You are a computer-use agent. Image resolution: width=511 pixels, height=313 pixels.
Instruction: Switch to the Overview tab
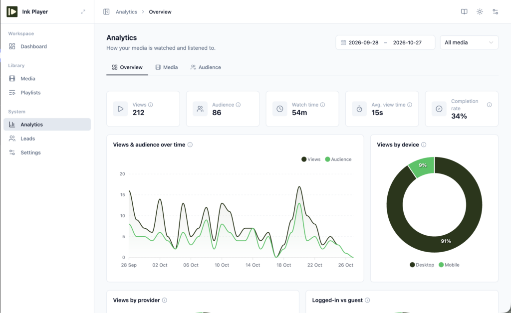tap(127, 67)
